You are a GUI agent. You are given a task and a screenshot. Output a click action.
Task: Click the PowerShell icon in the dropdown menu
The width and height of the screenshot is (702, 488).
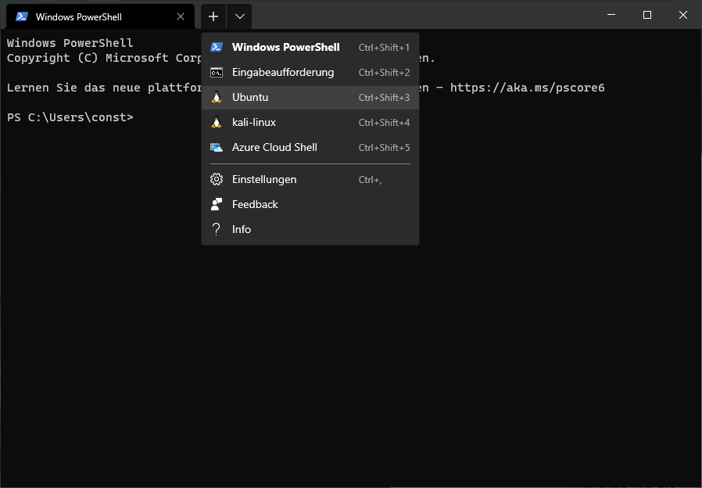click(217, 47)
